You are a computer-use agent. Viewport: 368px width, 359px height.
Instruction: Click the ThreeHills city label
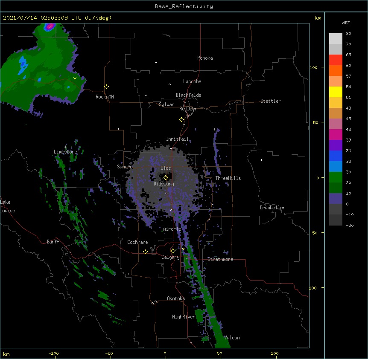coord(228,178)
